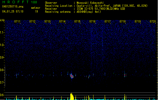Click the bright meteor echo at 0718
The image size is (158, 100).
(125, 75)
